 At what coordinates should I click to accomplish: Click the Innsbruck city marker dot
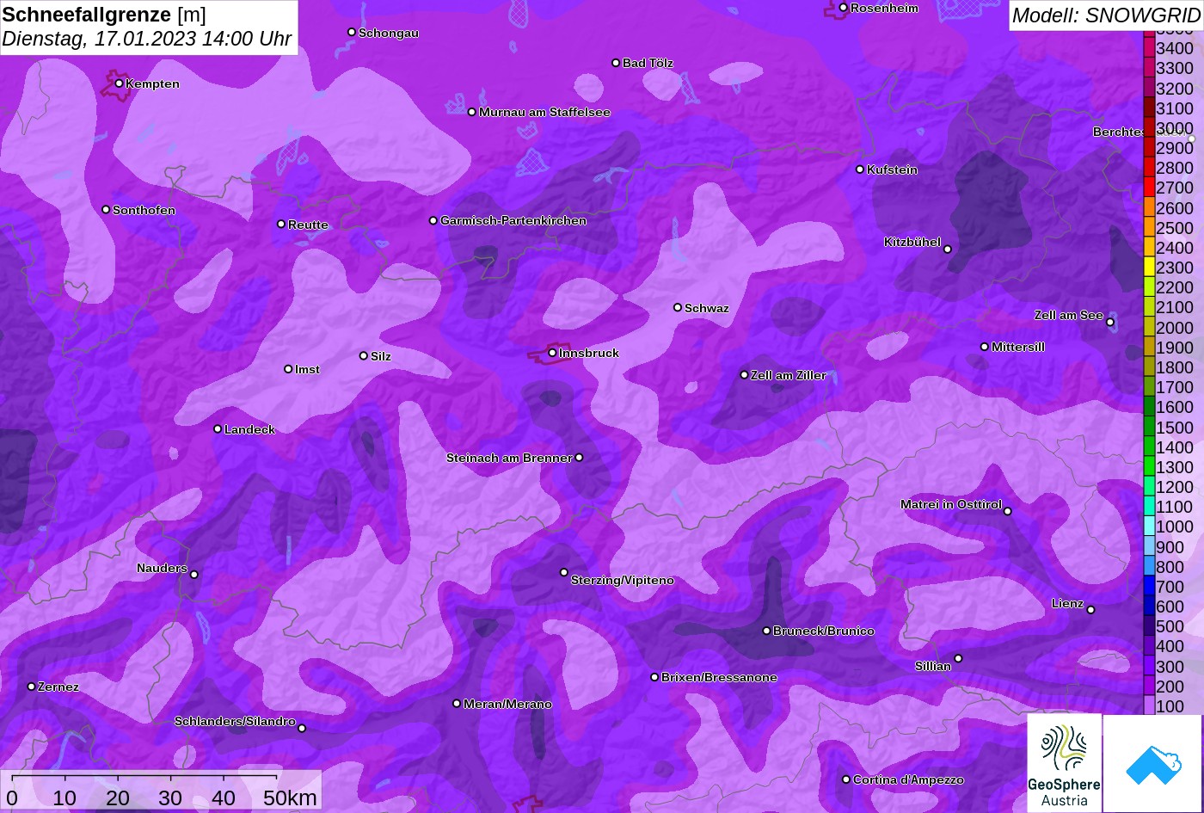[x=552, y=353]
